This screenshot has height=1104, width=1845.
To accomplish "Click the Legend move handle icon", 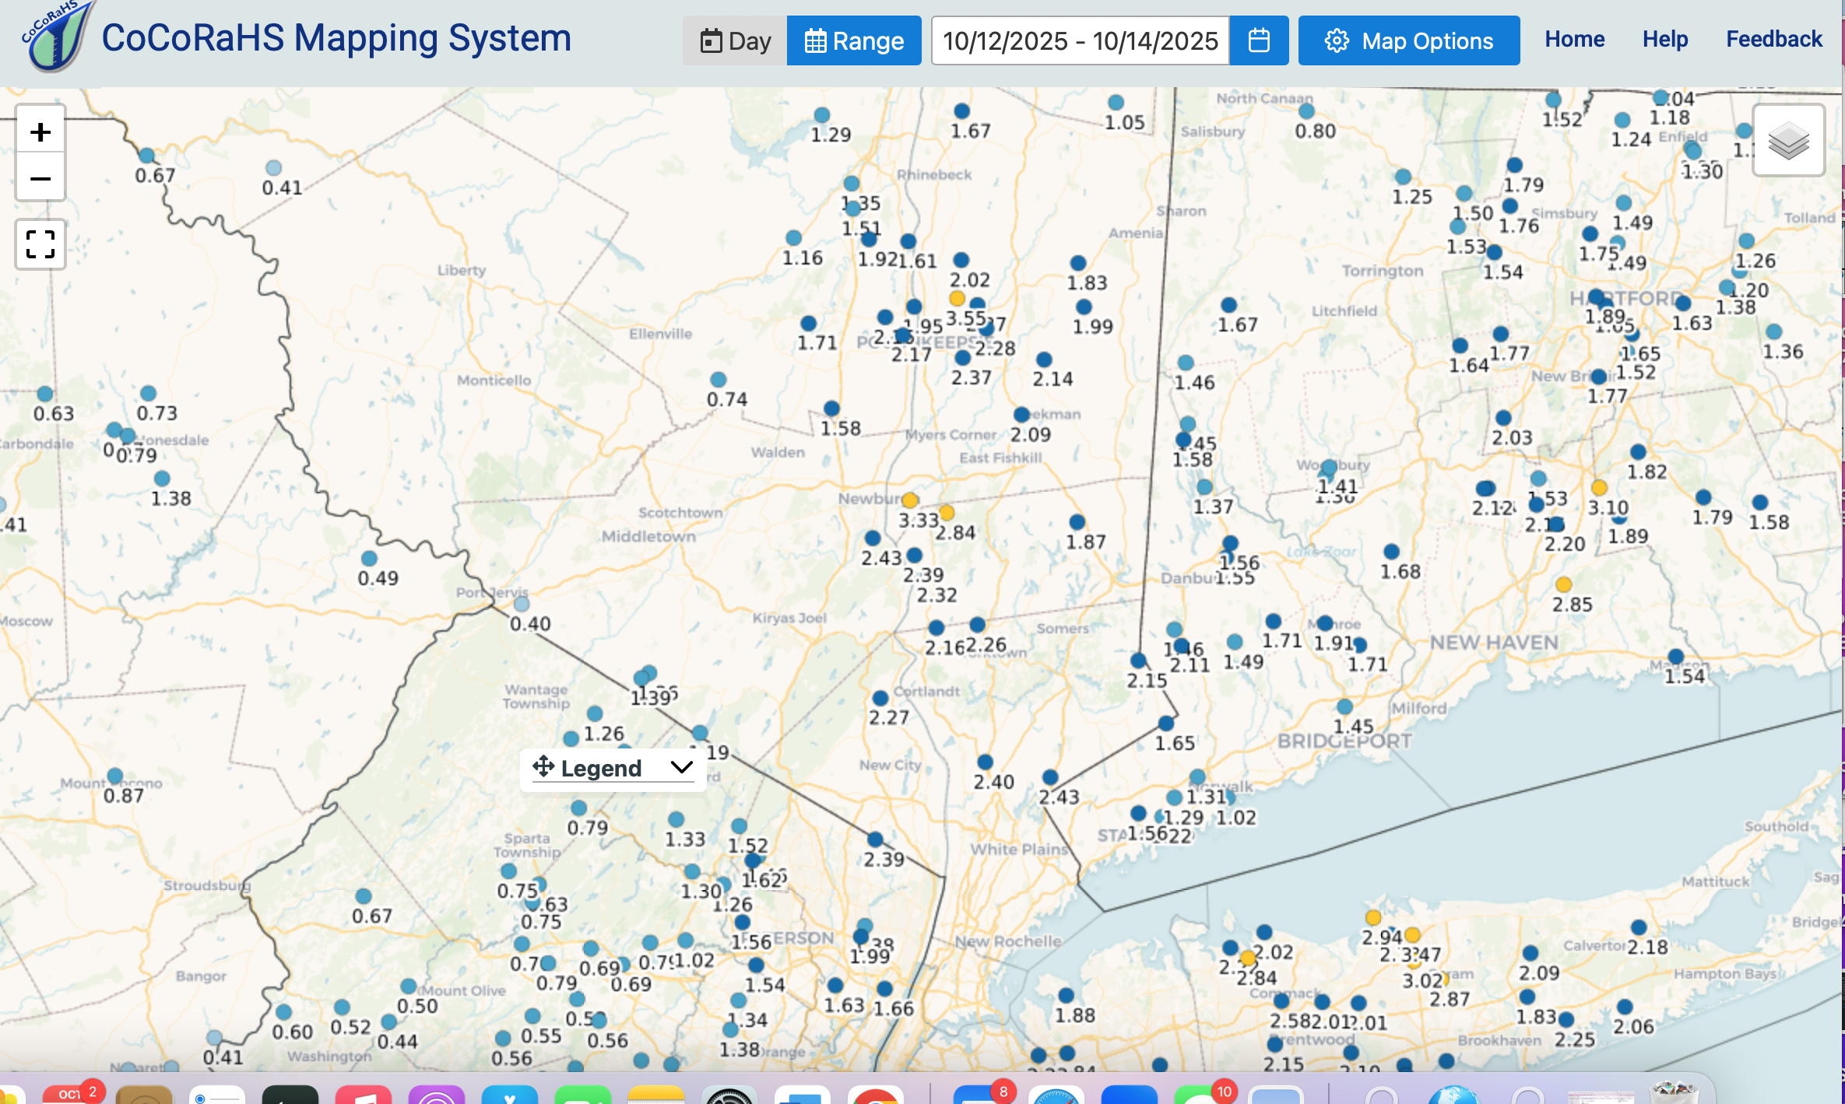I will click(543, 767).
